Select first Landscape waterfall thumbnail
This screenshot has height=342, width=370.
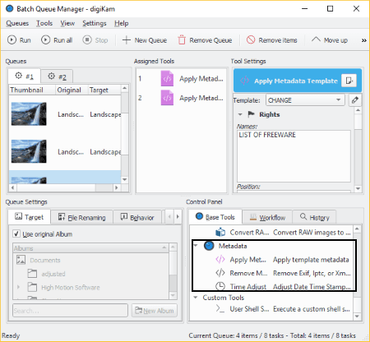pos(29,113)
